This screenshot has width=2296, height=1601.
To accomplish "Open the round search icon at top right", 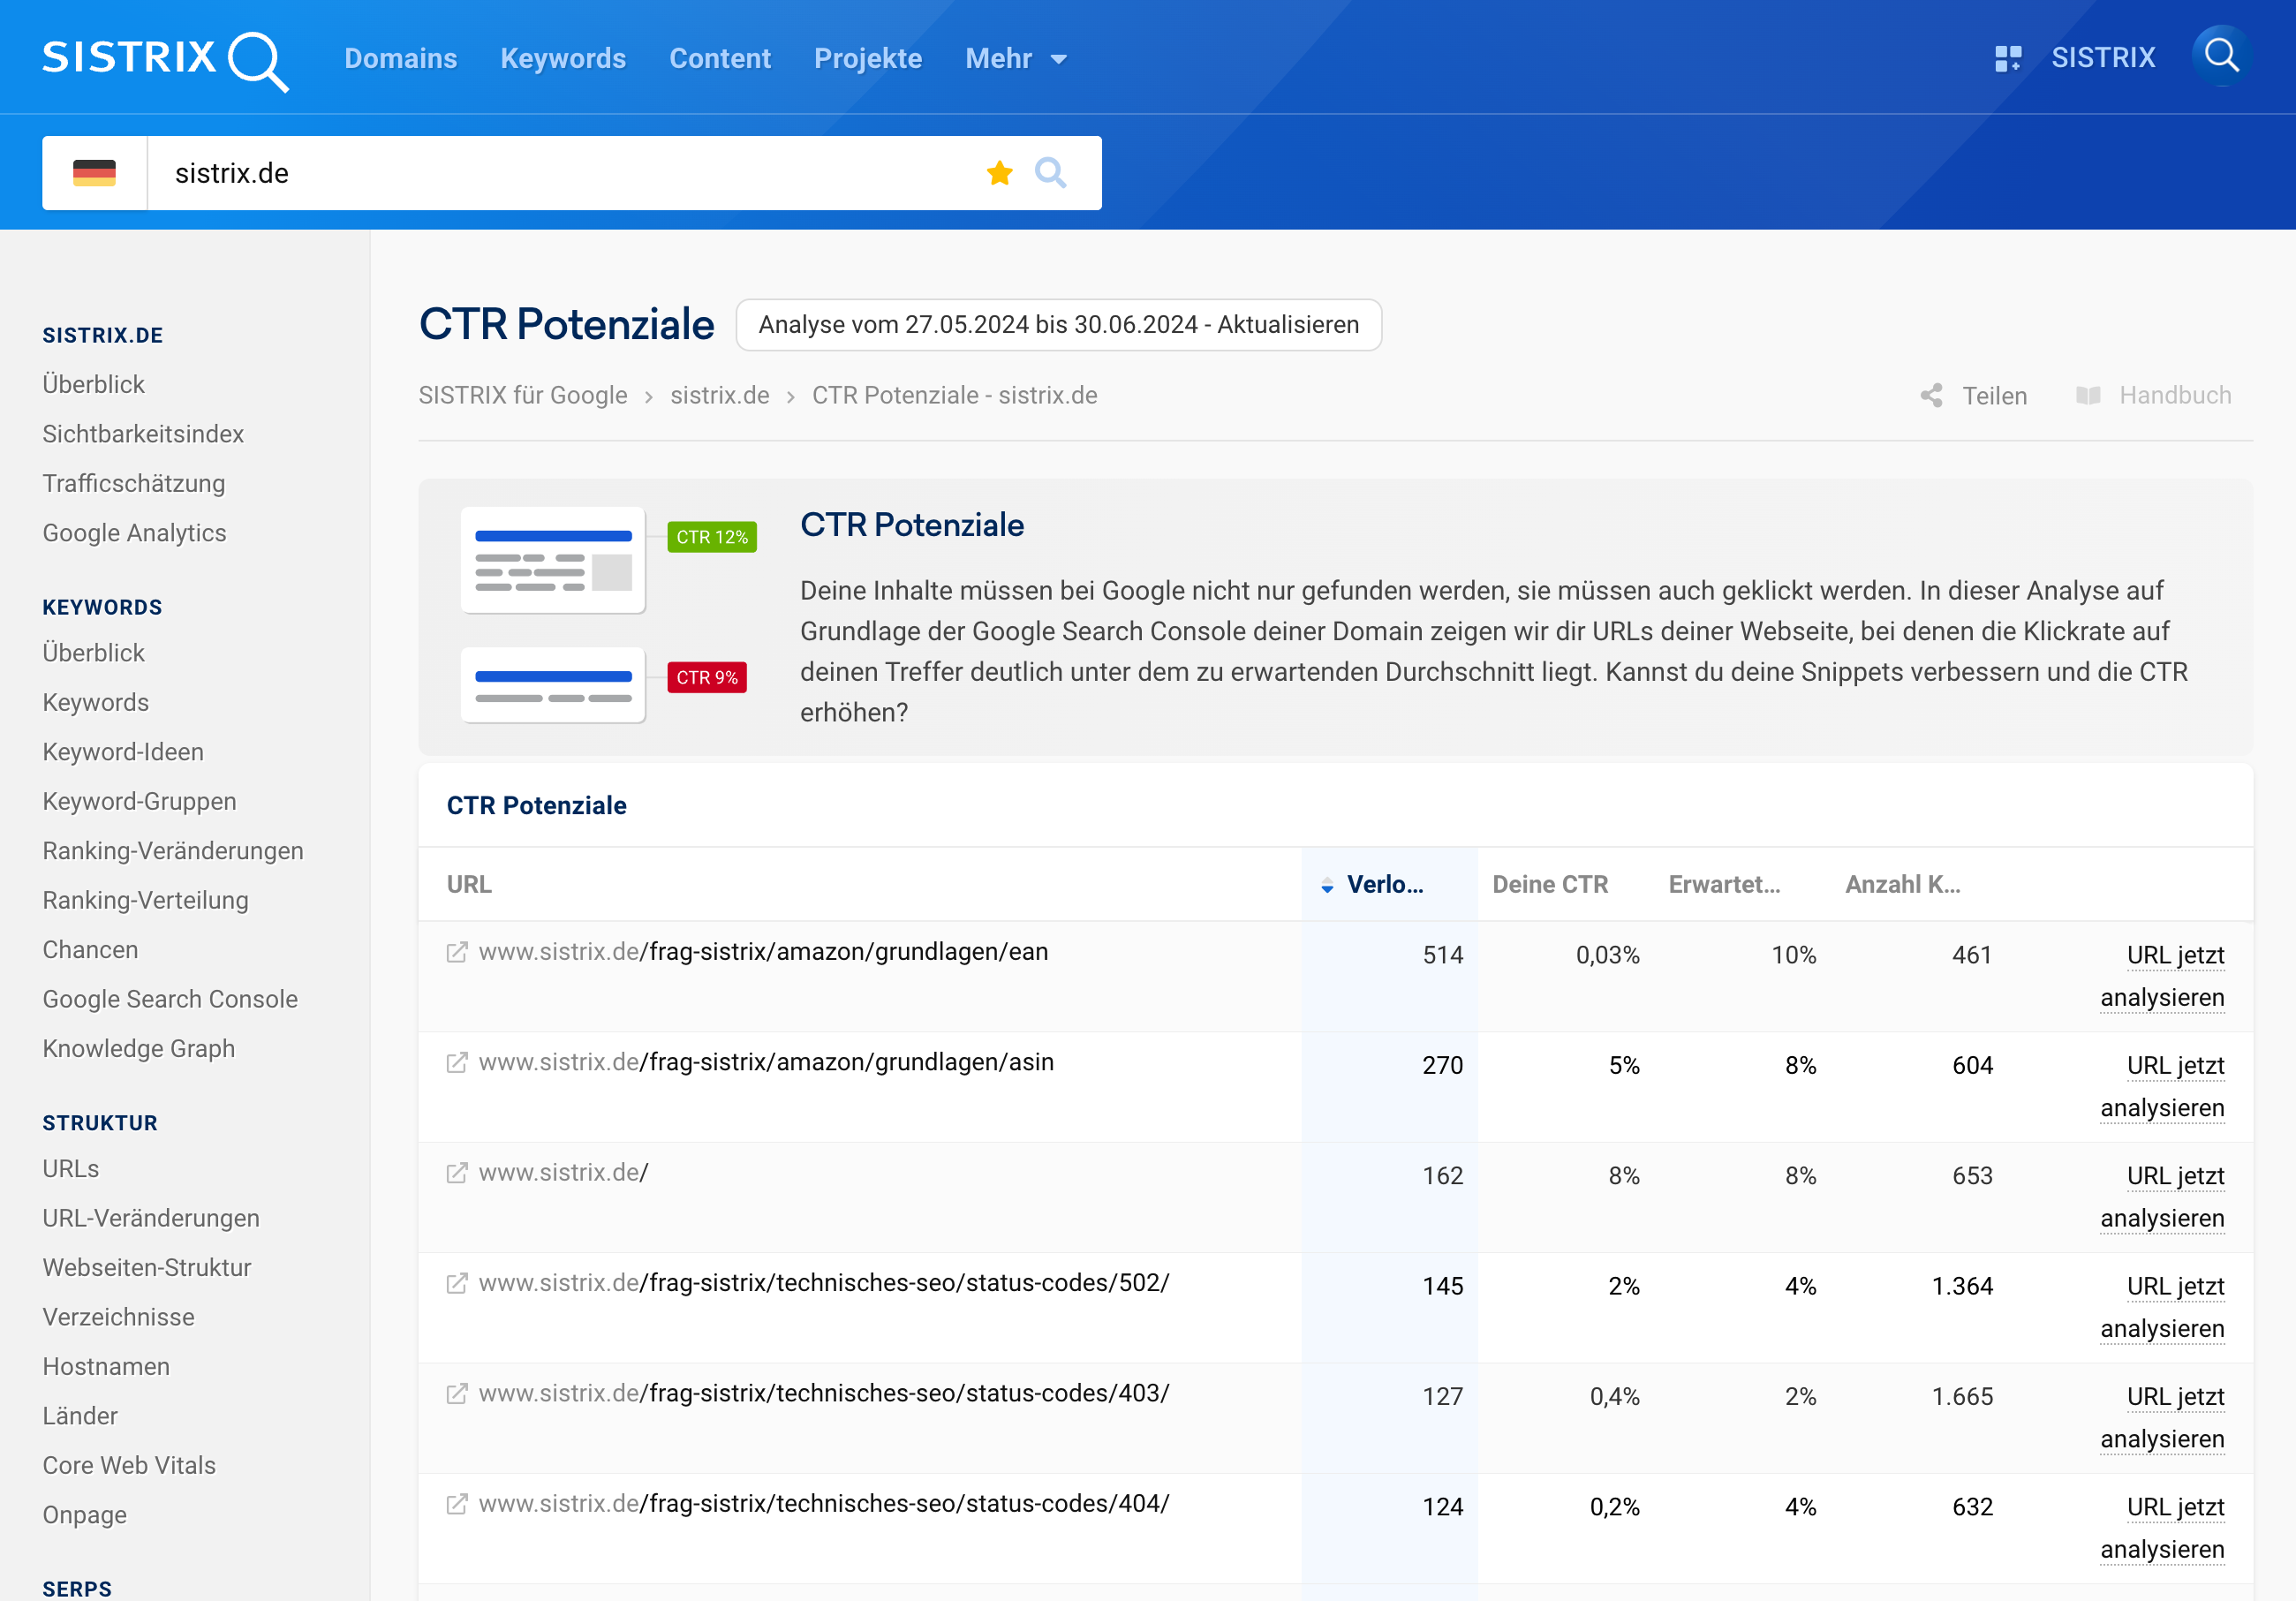I will tap(2221, 56).
